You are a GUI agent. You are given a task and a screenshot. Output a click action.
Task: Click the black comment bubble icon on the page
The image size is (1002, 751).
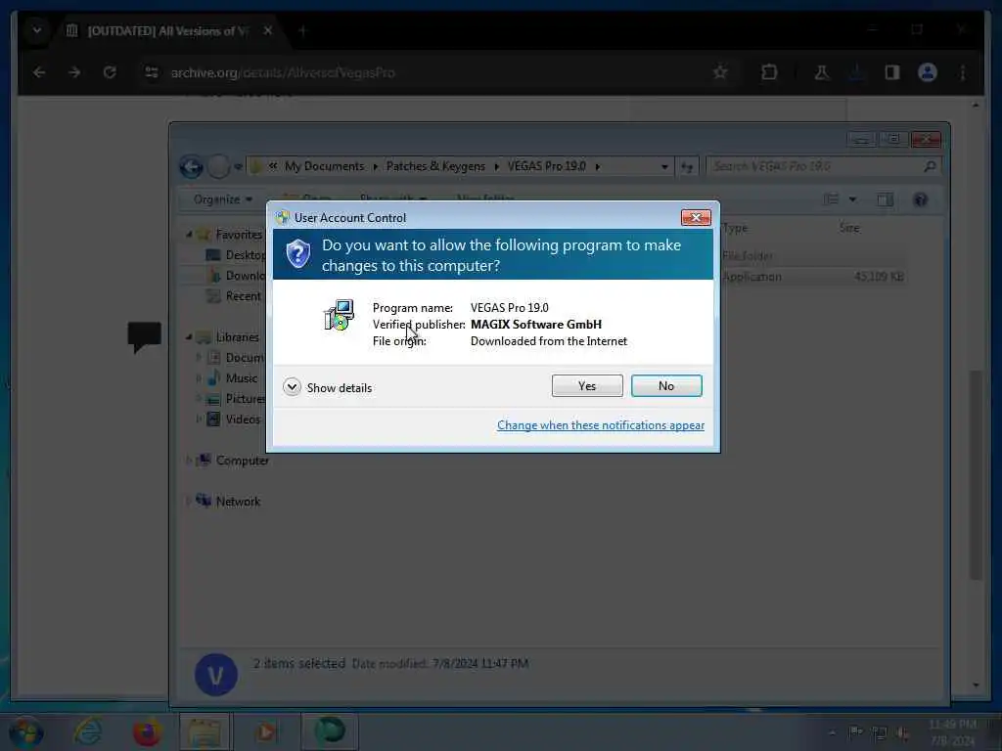145,337
